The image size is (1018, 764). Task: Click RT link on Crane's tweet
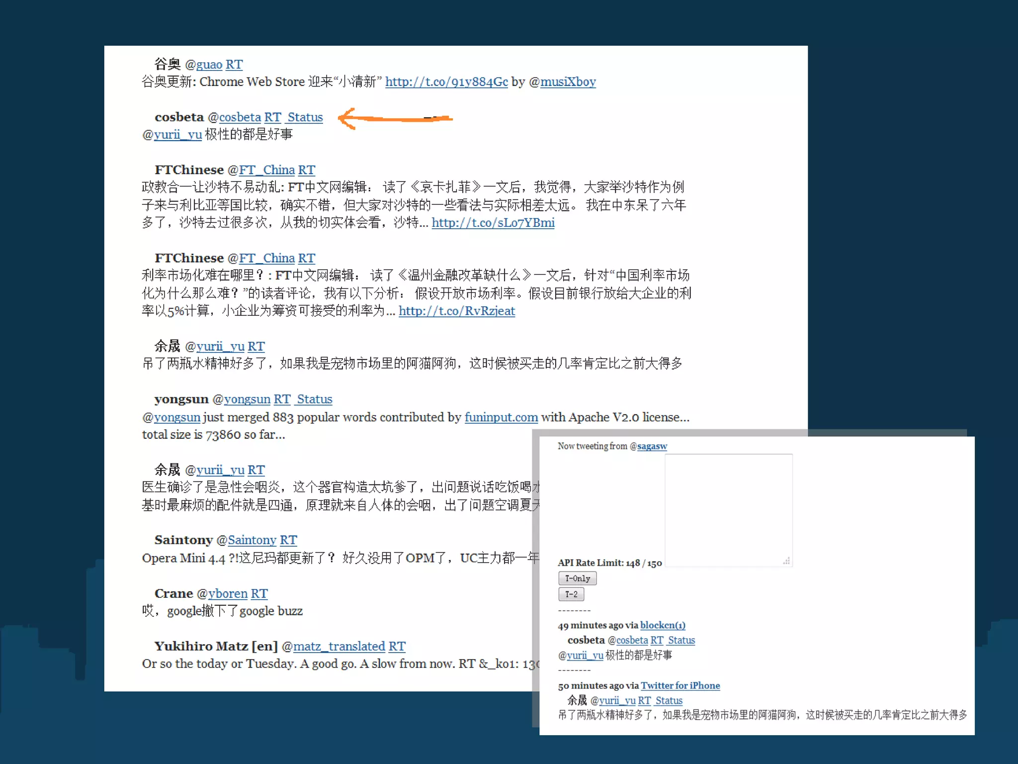click(x=259, y=593)
